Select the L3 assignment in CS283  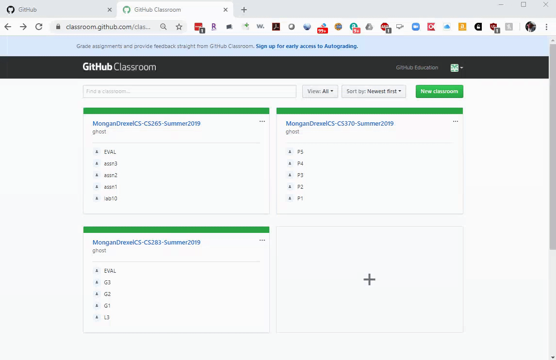pos(107,317)
